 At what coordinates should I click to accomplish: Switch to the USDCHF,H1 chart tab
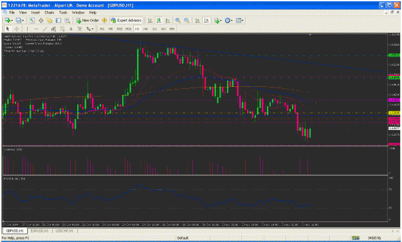64,230
